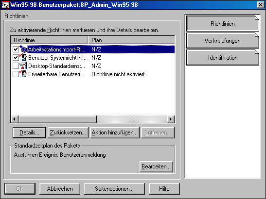Click the left arrow of the horizontal scrollbar
The height and width of the screenshot is (199, 266).
(15, 119)
